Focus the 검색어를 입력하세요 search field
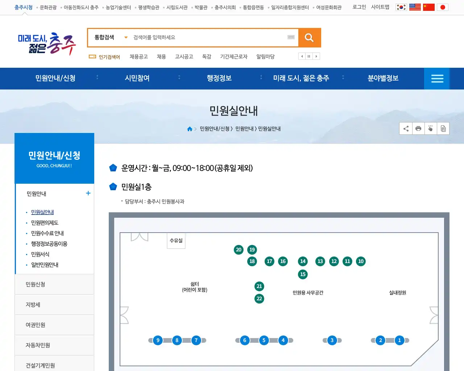This screenshot has width=464, height=371. pyautogui.click(x=208, y=37)
